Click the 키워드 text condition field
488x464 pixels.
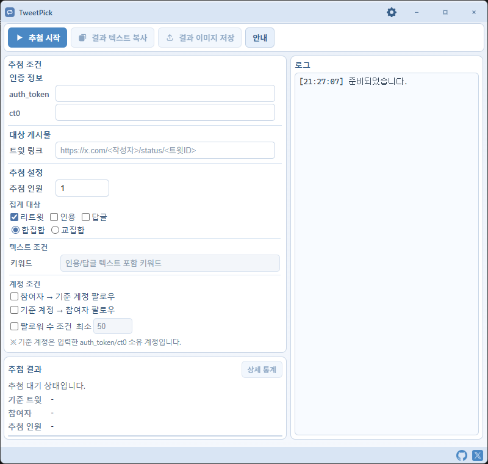(168, 263)
